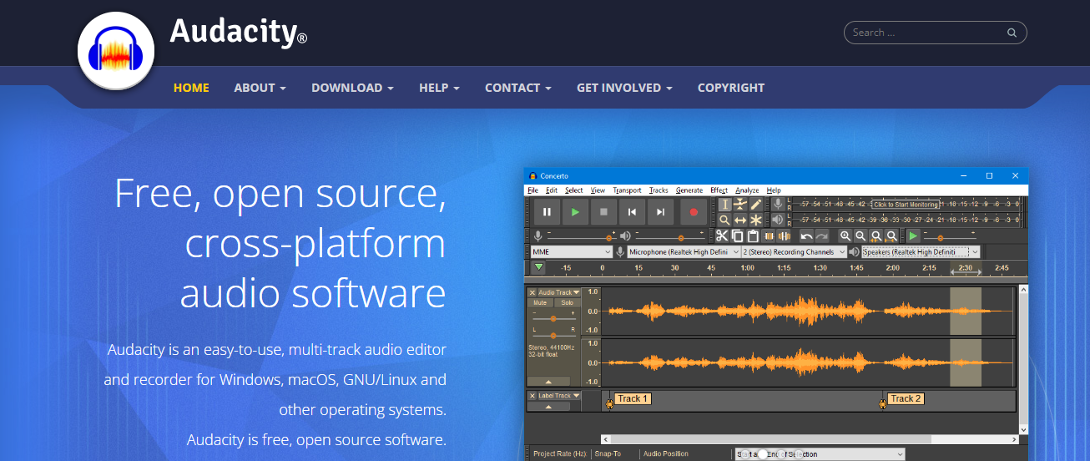Hit the red Record button
The width and height of the screenshot is (1090, 461).
point(694,212)
